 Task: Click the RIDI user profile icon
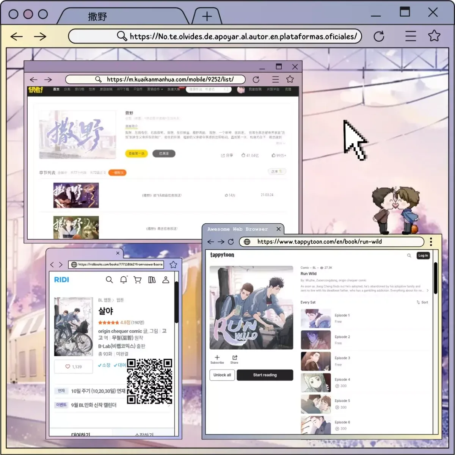(166, 280)
